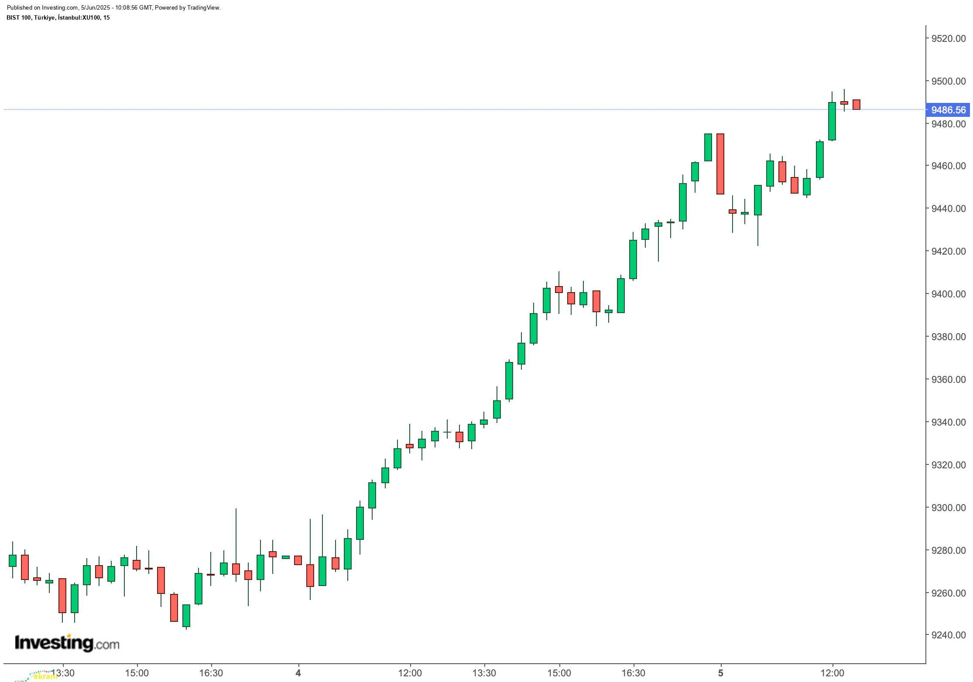
Task: Click the tall green candle just below 9500
Action: coord(832,121)
